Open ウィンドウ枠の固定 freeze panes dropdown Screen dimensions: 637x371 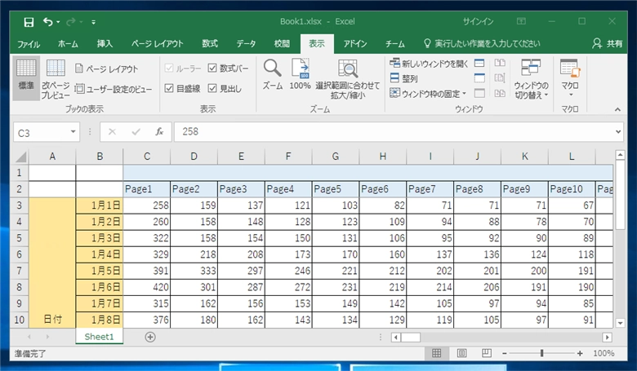click(428, 94)
